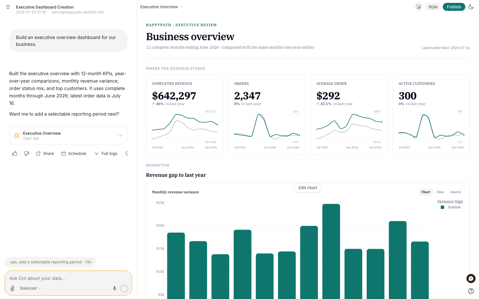This screenshot has height=299, width=479.
Task: Click the Active Customers sparkline chart
Action: pyautogui.click(x=431, y=127)
